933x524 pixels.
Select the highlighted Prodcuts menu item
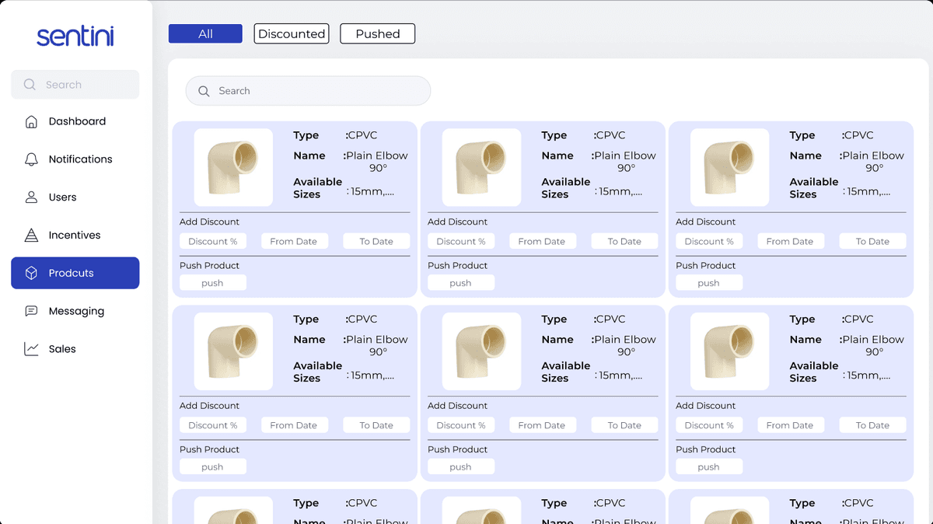(x=75, y=273)
